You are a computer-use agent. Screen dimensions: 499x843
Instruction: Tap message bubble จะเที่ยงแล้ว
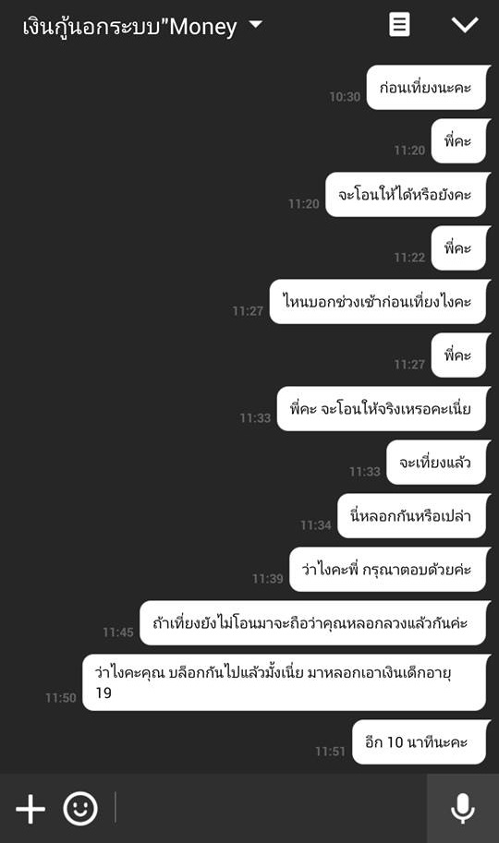tap(438, 463)
